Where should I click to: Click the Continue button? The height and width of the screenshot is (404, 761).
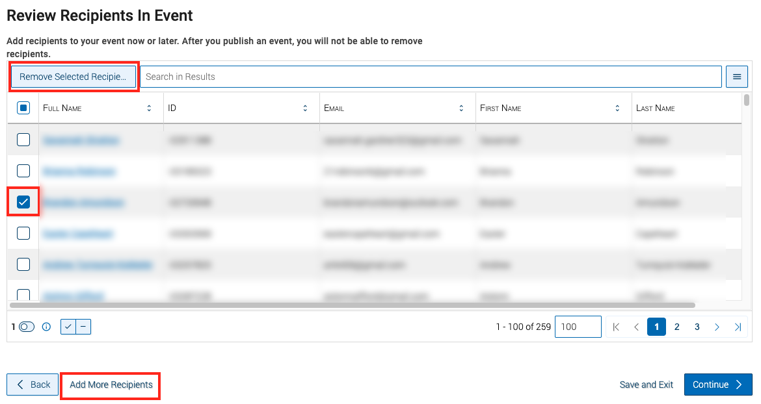(x=718, y=385)
